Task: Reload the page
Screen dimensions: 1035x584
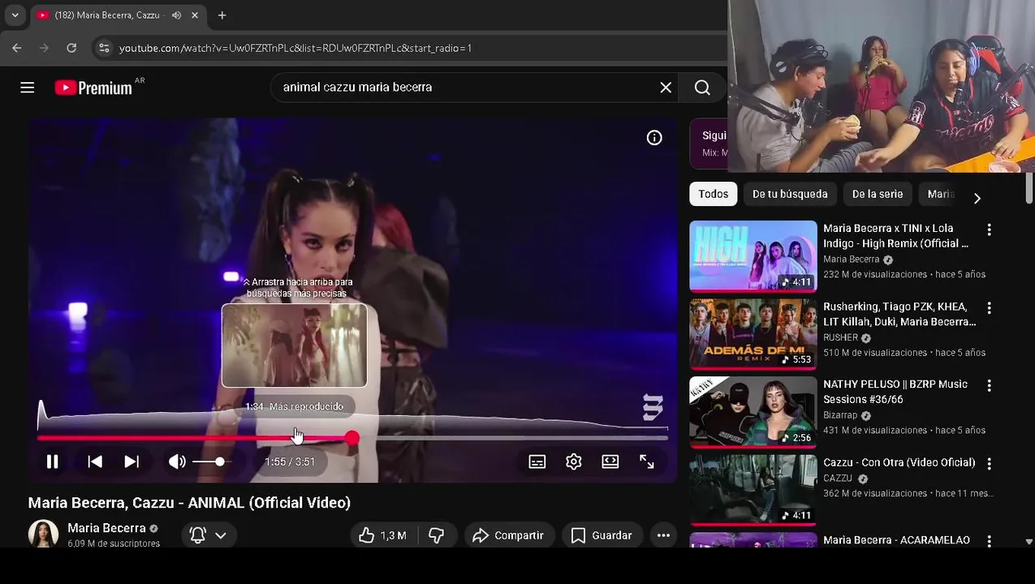Action: click(x=71, y=48)
